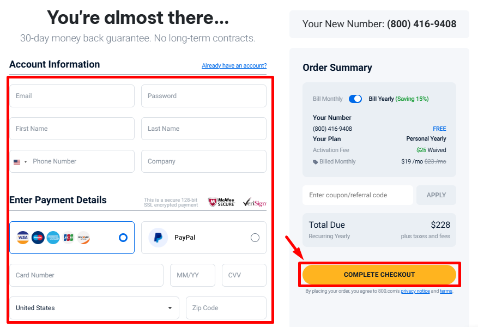Click the Mastercard logo icon
The width and height of the screenshot is (478, 327).
tap(38, 238)
